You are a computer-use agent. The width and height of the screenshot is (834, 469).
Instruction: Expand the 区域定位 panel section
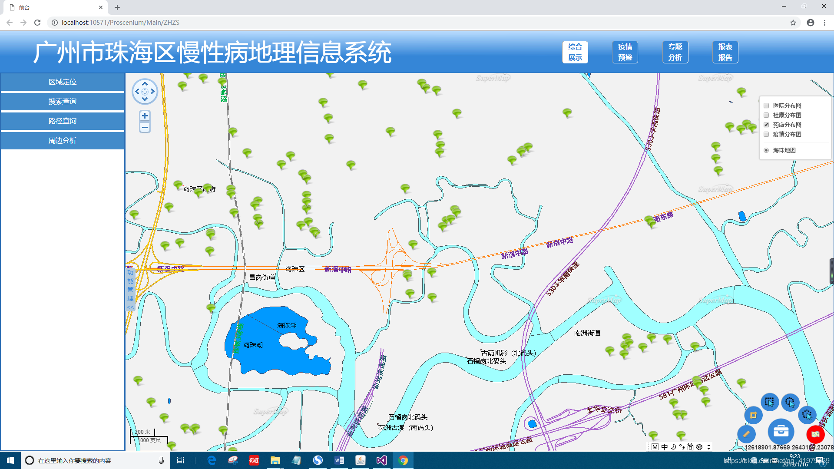click(63, 82)
